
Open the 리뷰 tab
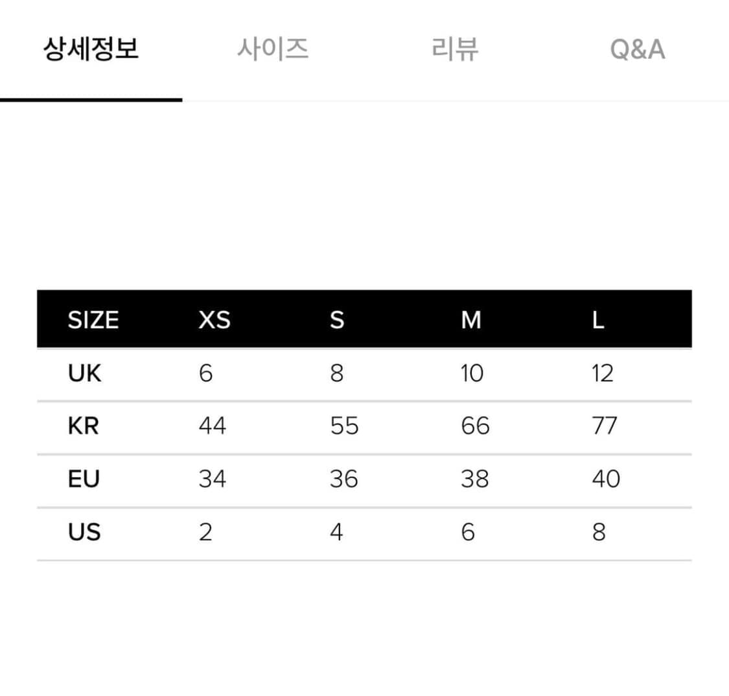click(454, 49)
